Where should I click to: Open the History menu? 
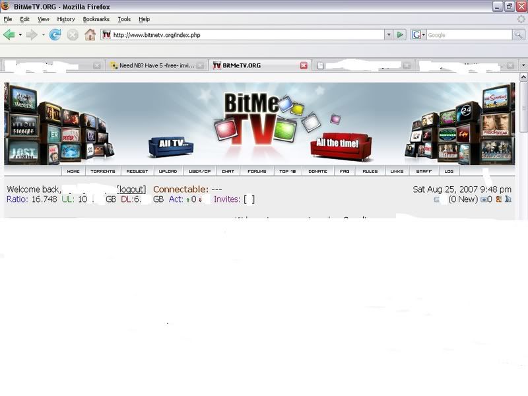(66, 19)
